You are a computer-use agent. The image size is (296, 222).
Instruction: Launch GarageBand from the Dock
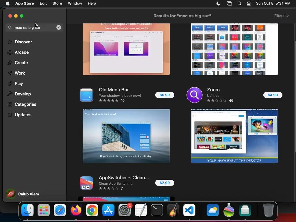click(x=173, y=210)
